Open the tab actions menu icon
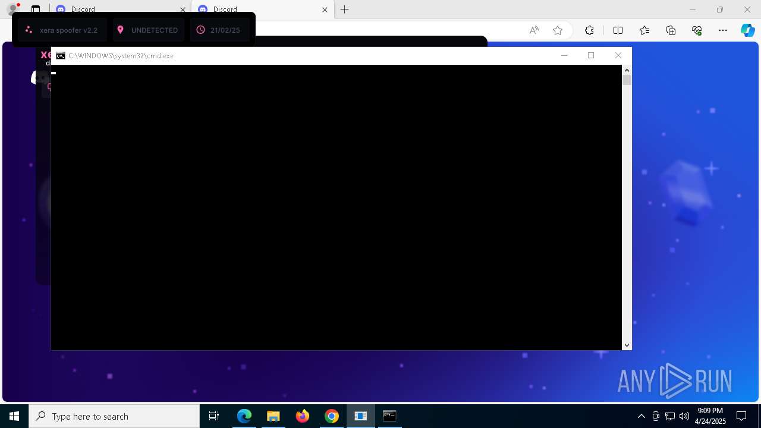Screen dimensions: 761x428 (x=36, y=10)
